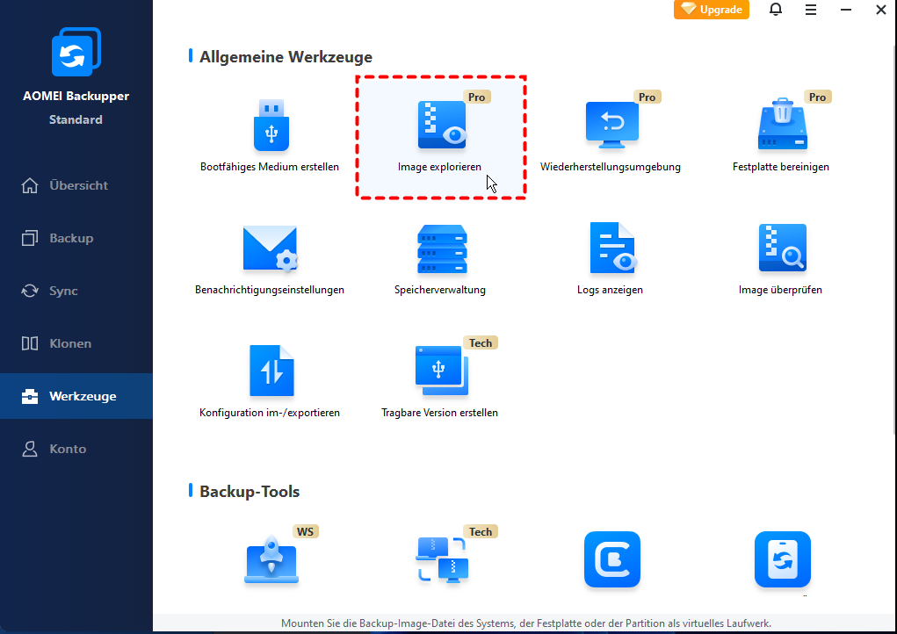
Task: Click the Speicherverwaltung label text
Action: [x=440, y=290]
